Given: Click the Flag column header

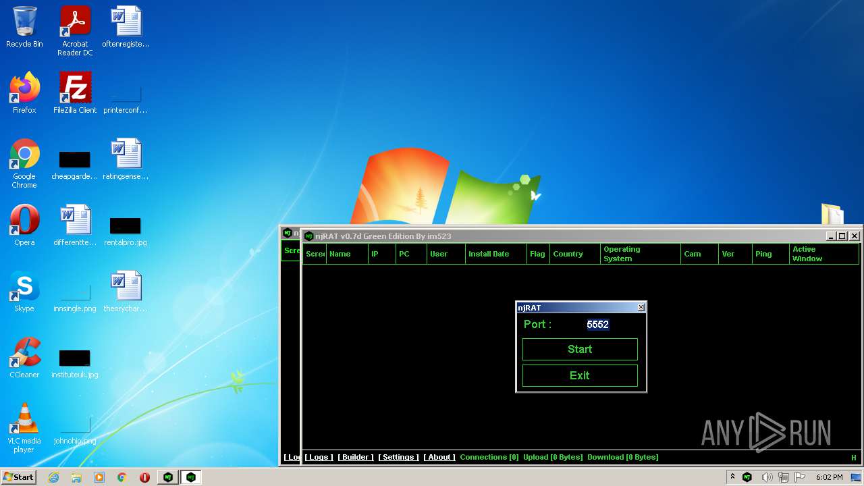Looking at the screenshot, I should coord(538,254).
